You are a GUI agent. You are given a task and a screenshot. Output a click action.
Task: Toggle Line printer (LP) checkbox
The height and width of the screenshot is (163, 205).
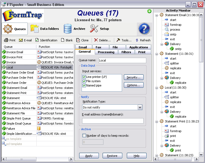tap(84, 77)
